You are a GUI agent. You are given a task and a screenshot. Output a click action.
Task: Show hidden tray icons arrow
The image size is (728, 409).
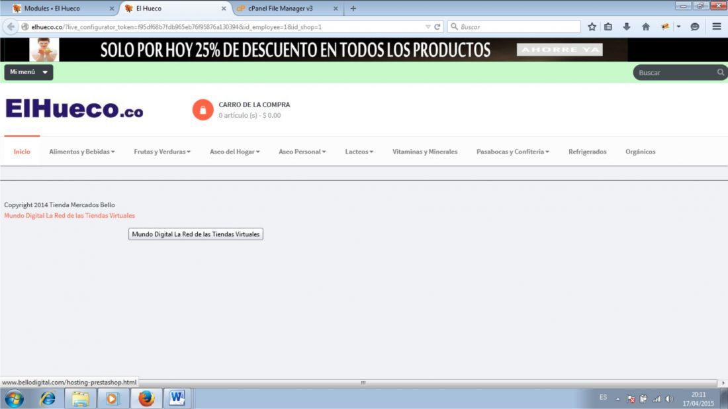point(617,399)
